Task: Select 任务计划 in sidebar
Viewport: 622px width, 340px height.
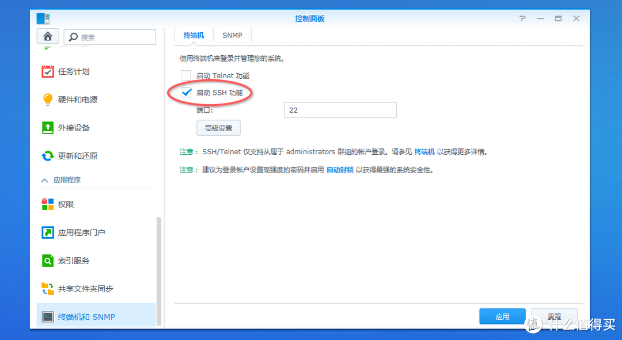Action: 74,72
